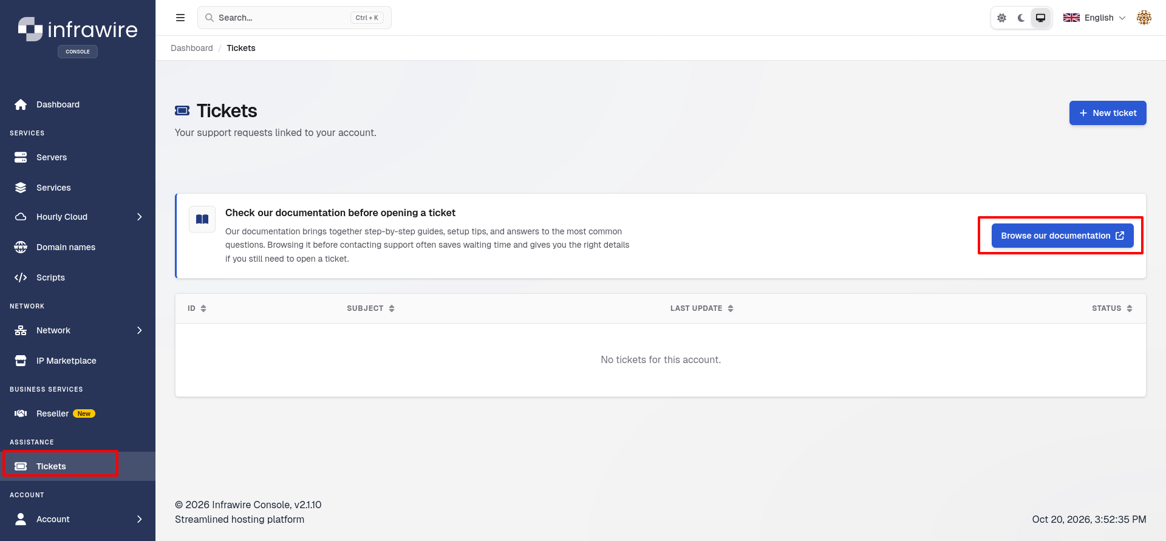Select system theme monitor icon
Image resolution: width=1166 pixels, height=541 pixels.
[1041, 18]
